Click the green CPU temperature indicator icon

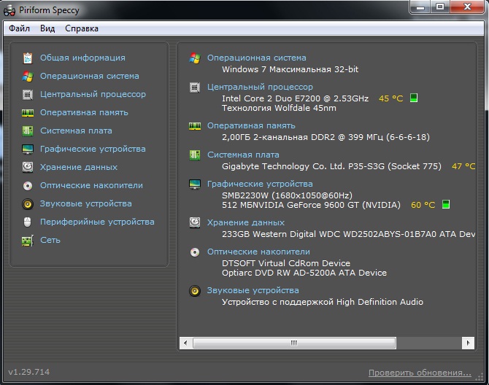click(x=414, y=98)
